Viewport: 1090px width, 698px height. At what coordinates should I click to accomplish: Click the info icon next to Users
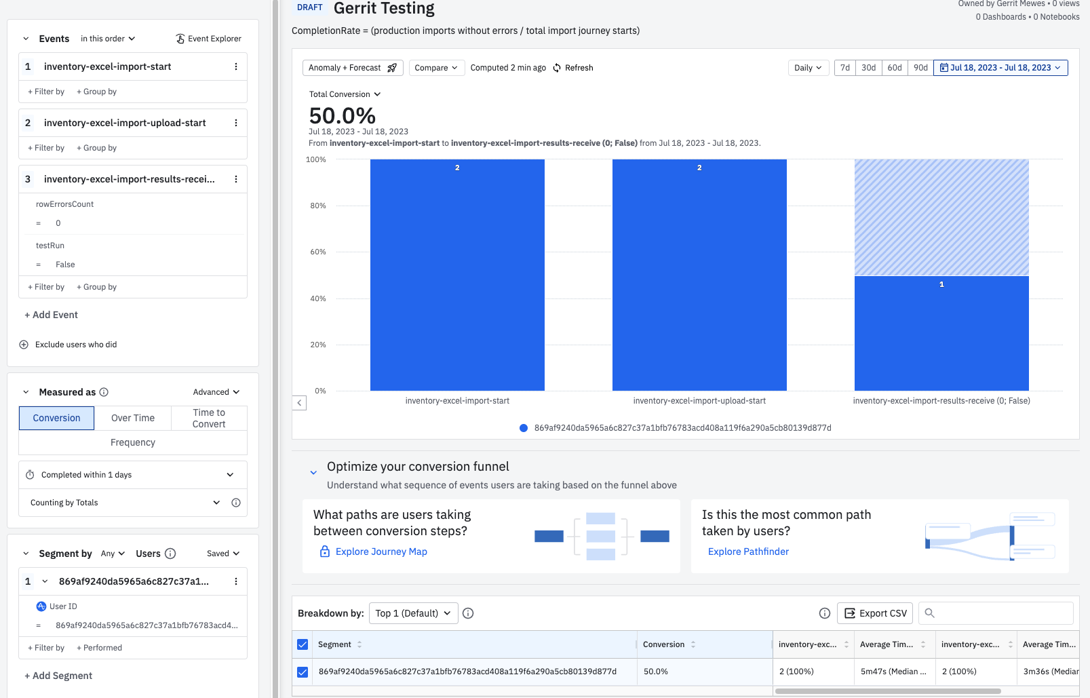point(170,554)
